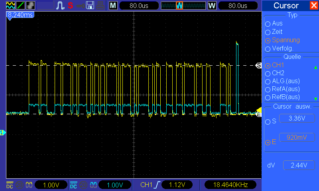Click the CH2 DC coupling icon

(x=73, y=185)
